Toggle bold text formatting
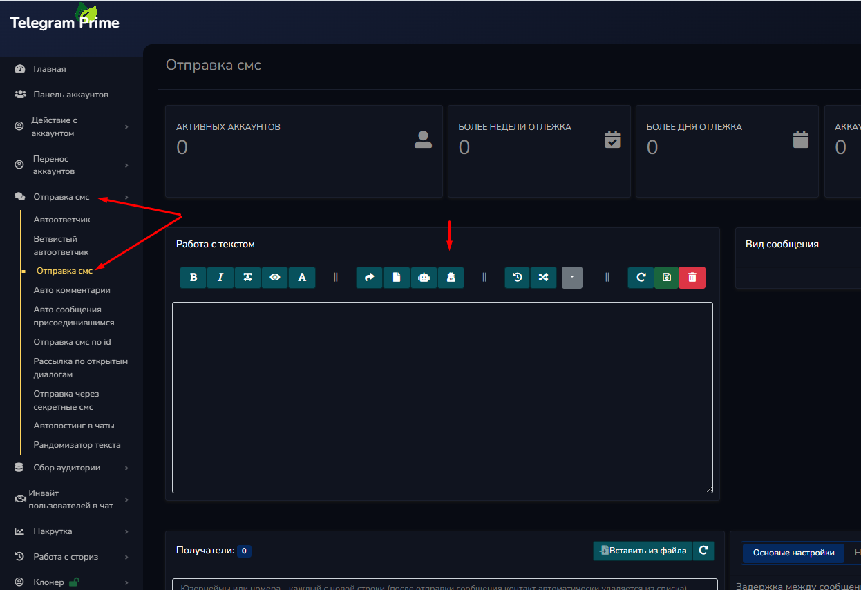The width and height of the screenshot is (861, 590). pos(193,278)
